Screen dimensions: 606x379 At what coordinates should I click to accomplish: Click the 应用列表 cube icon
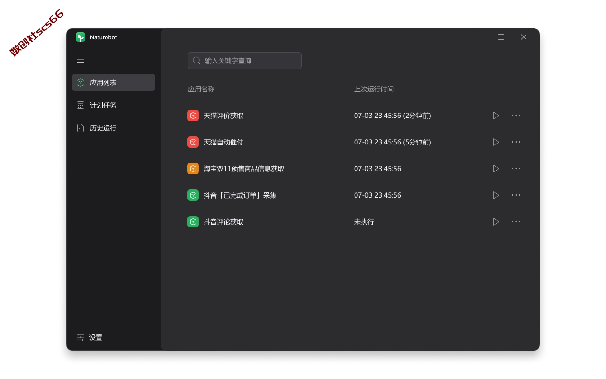[80, 82]
